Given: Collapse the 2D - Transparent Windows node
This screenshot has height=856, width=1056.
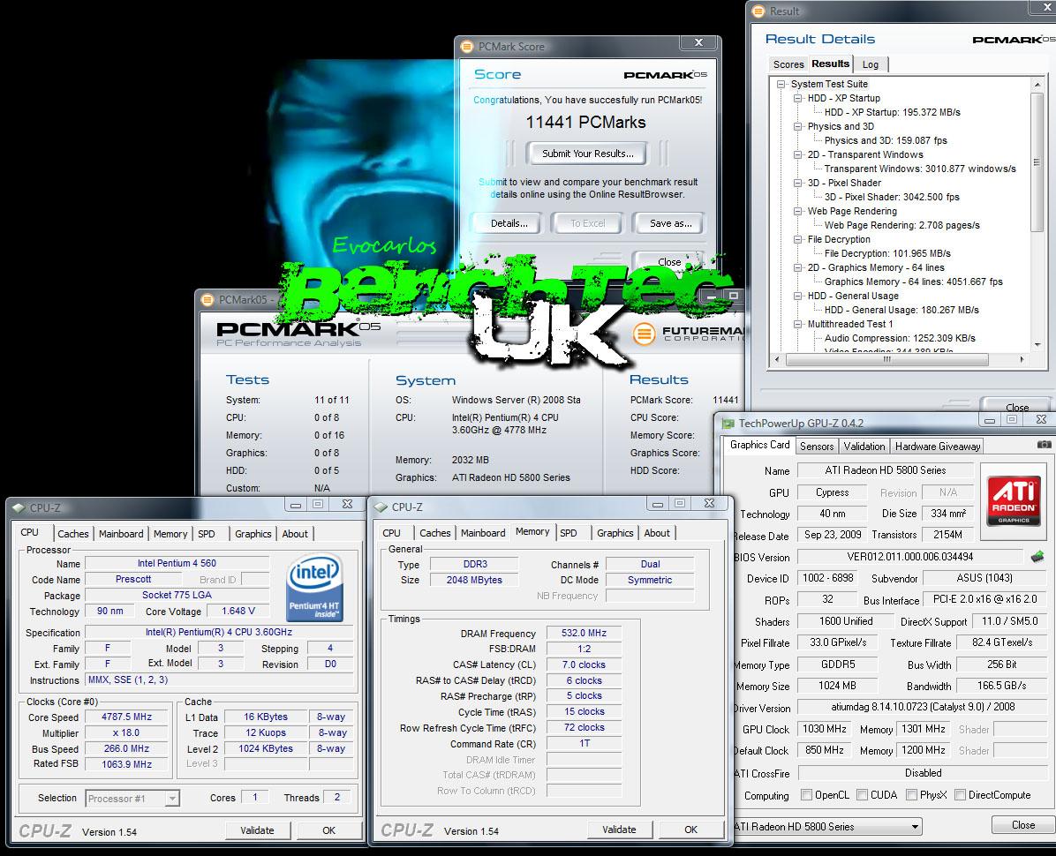Looking at the screenshot, I should pyautogui.click(x=798, y=154).
